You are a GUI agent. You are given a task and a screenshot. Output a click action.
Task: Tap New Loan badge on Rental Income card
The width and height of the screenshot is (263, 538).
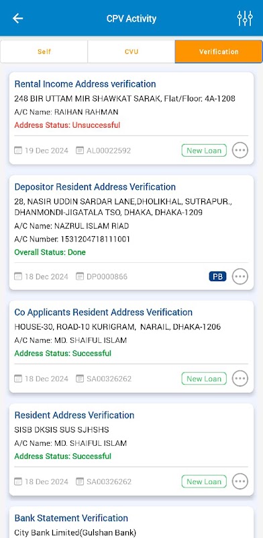204,150
